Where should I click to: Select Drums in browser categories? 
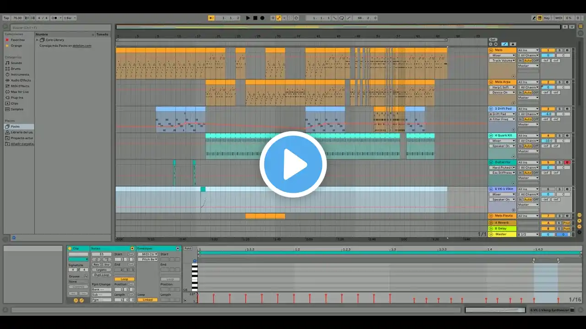pos(16,69)
